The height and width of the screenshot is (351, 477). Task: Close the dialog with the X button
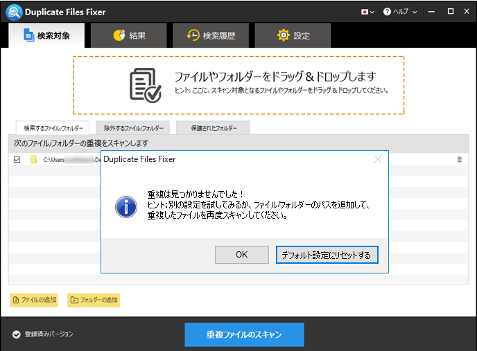378,159
